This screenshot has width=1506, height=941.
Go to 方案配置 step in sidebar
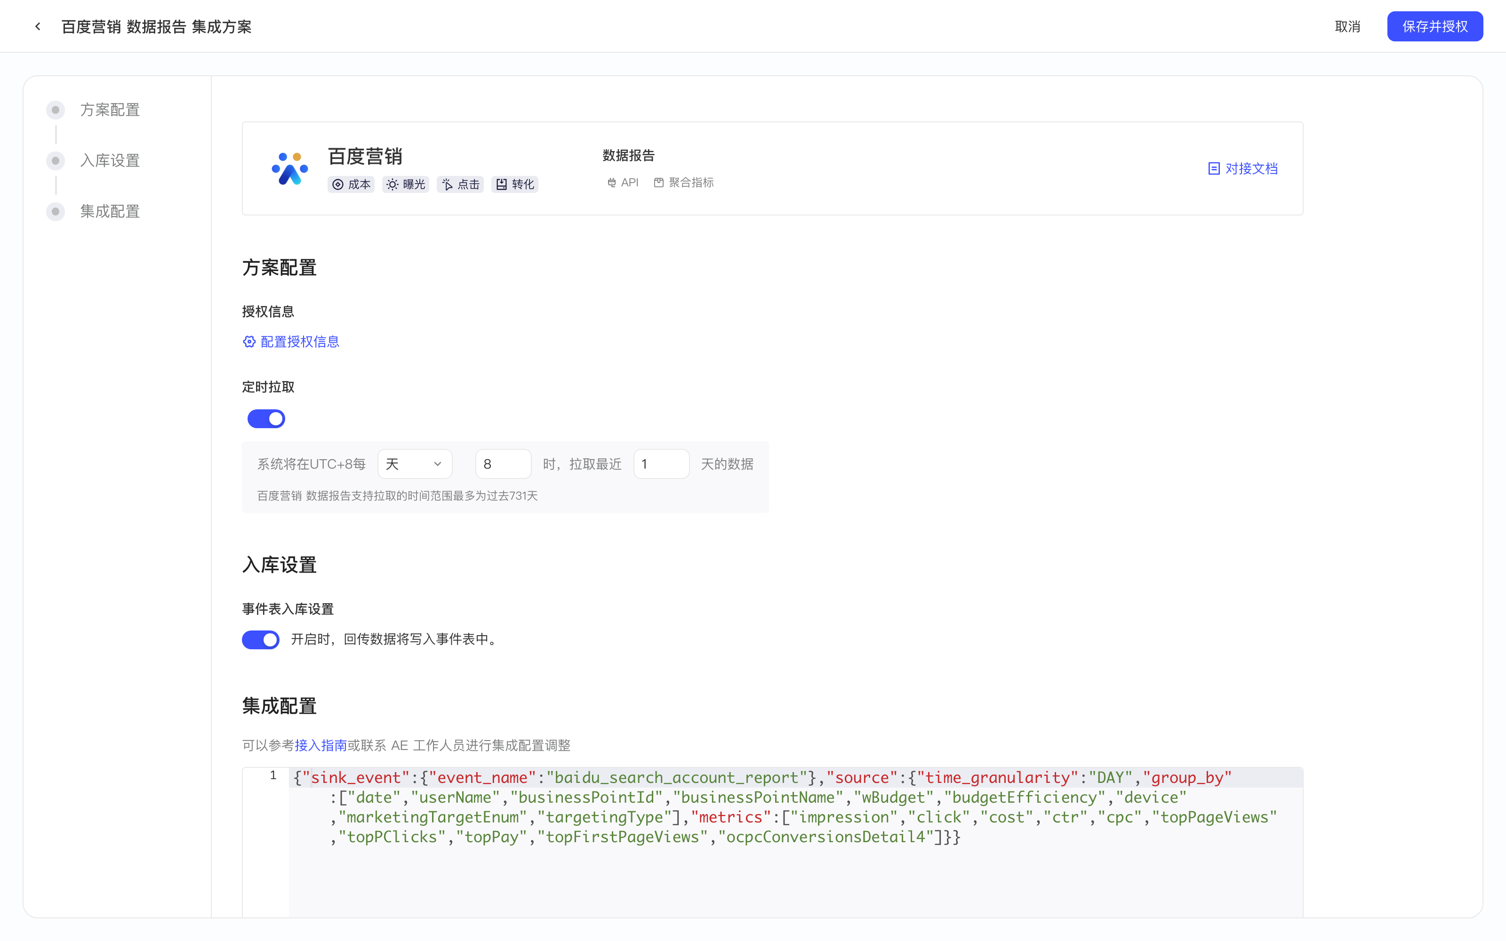click(x=93, y=110)
